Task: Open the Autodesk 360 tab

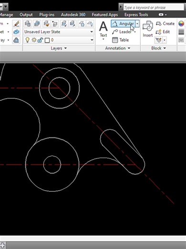Action: point(73,15)
